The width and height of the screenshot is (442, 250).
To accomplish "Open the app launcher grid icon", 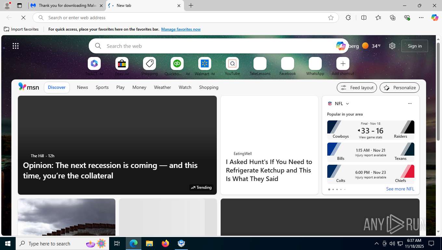I will tap(16, 46).
